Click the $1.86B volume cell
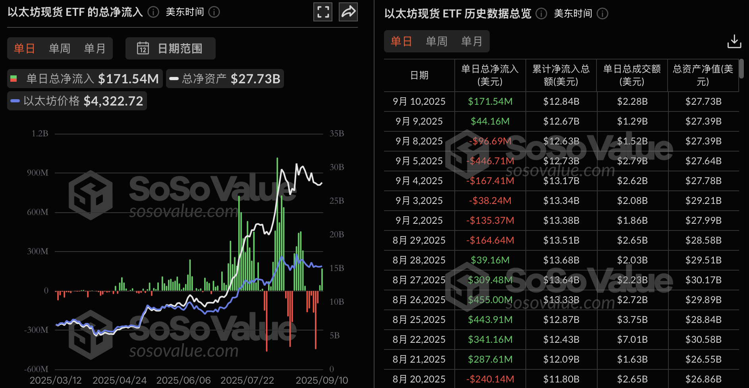 pyautogui.click(x=632, y=221)
